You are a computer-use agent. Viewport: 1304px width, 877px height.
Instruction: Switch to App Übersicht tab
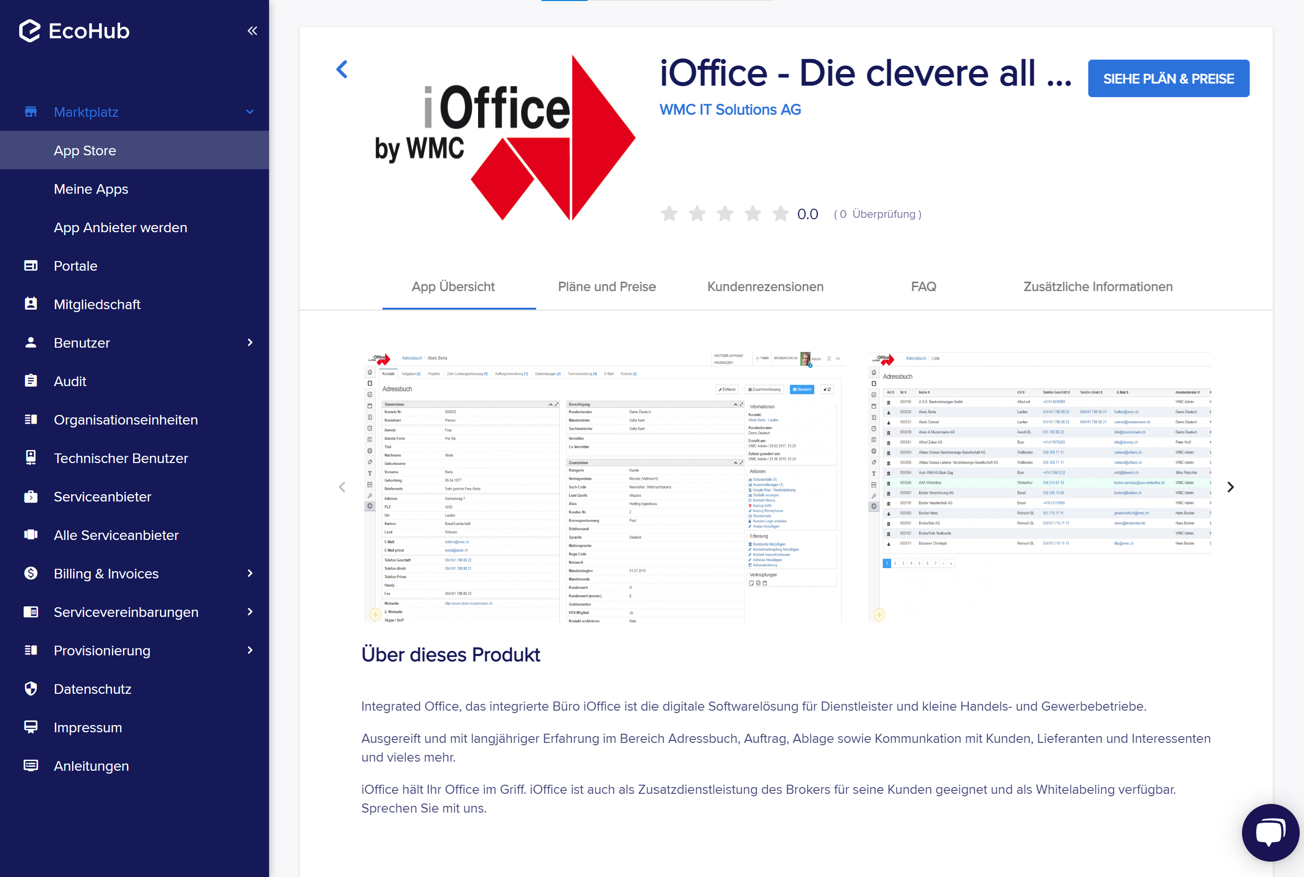453,287
